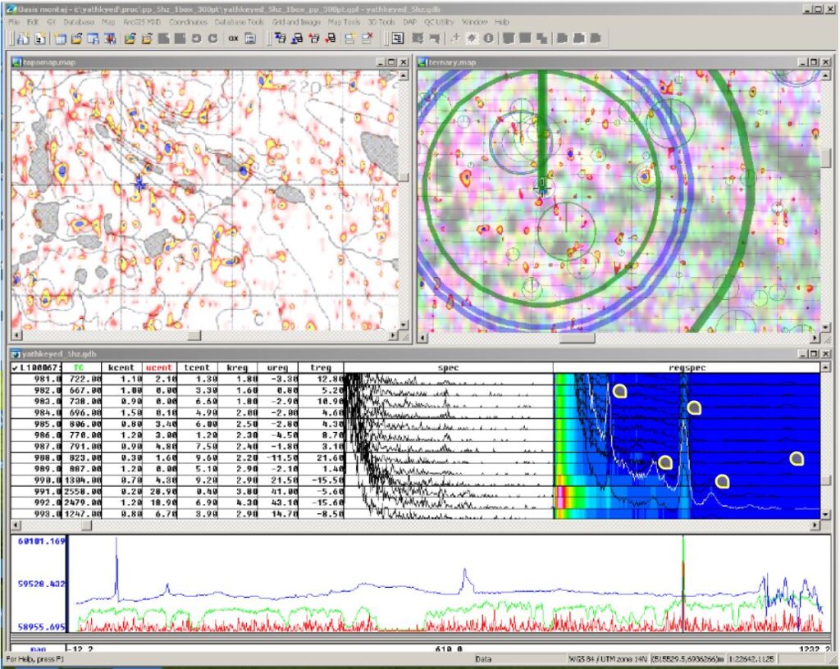
Task: Open the Grid and Image menu
Action: click(294, 21)
